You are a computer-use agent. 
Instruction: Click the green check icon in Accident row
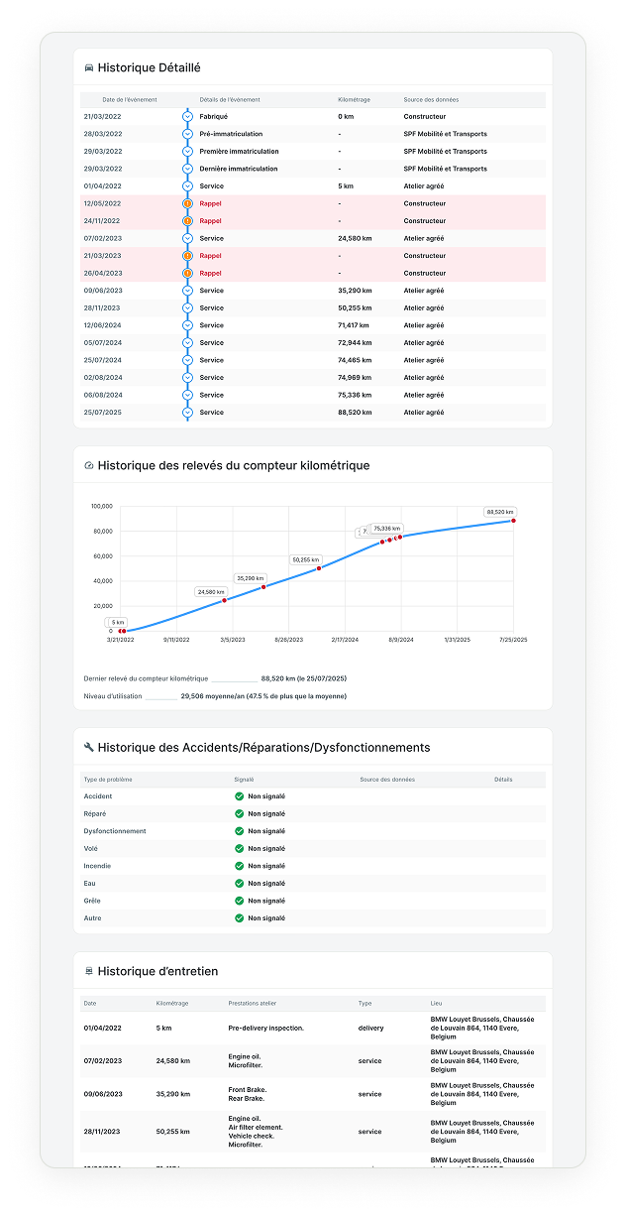click(239, 796)
